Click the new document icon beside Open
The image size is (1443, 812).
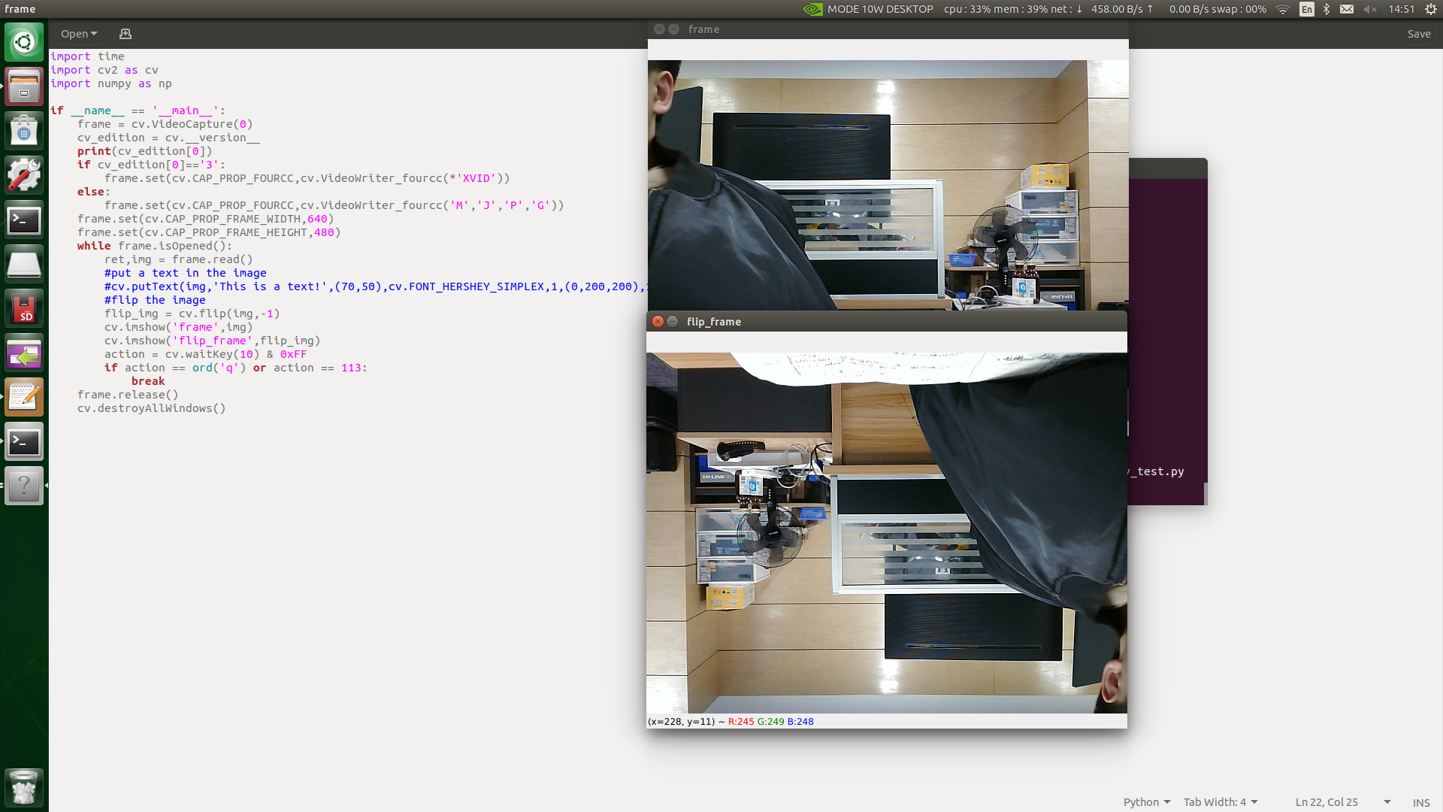pos(125,34)
